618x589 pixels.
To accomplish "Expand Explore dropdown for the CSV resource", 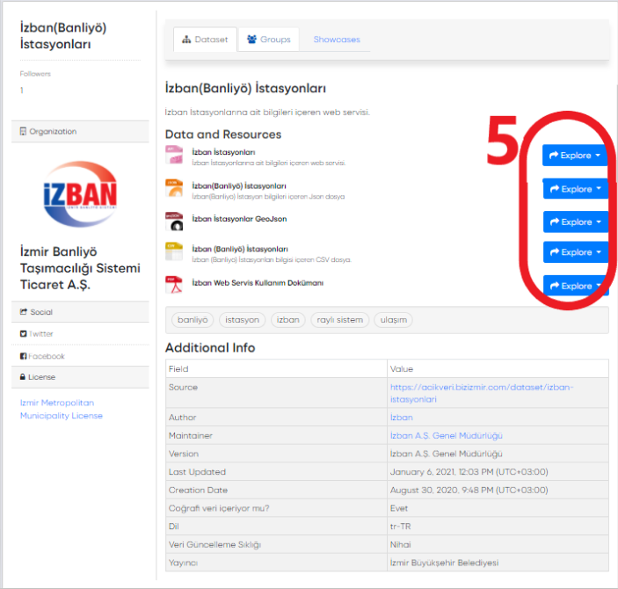I will click(x=575, y=252).
